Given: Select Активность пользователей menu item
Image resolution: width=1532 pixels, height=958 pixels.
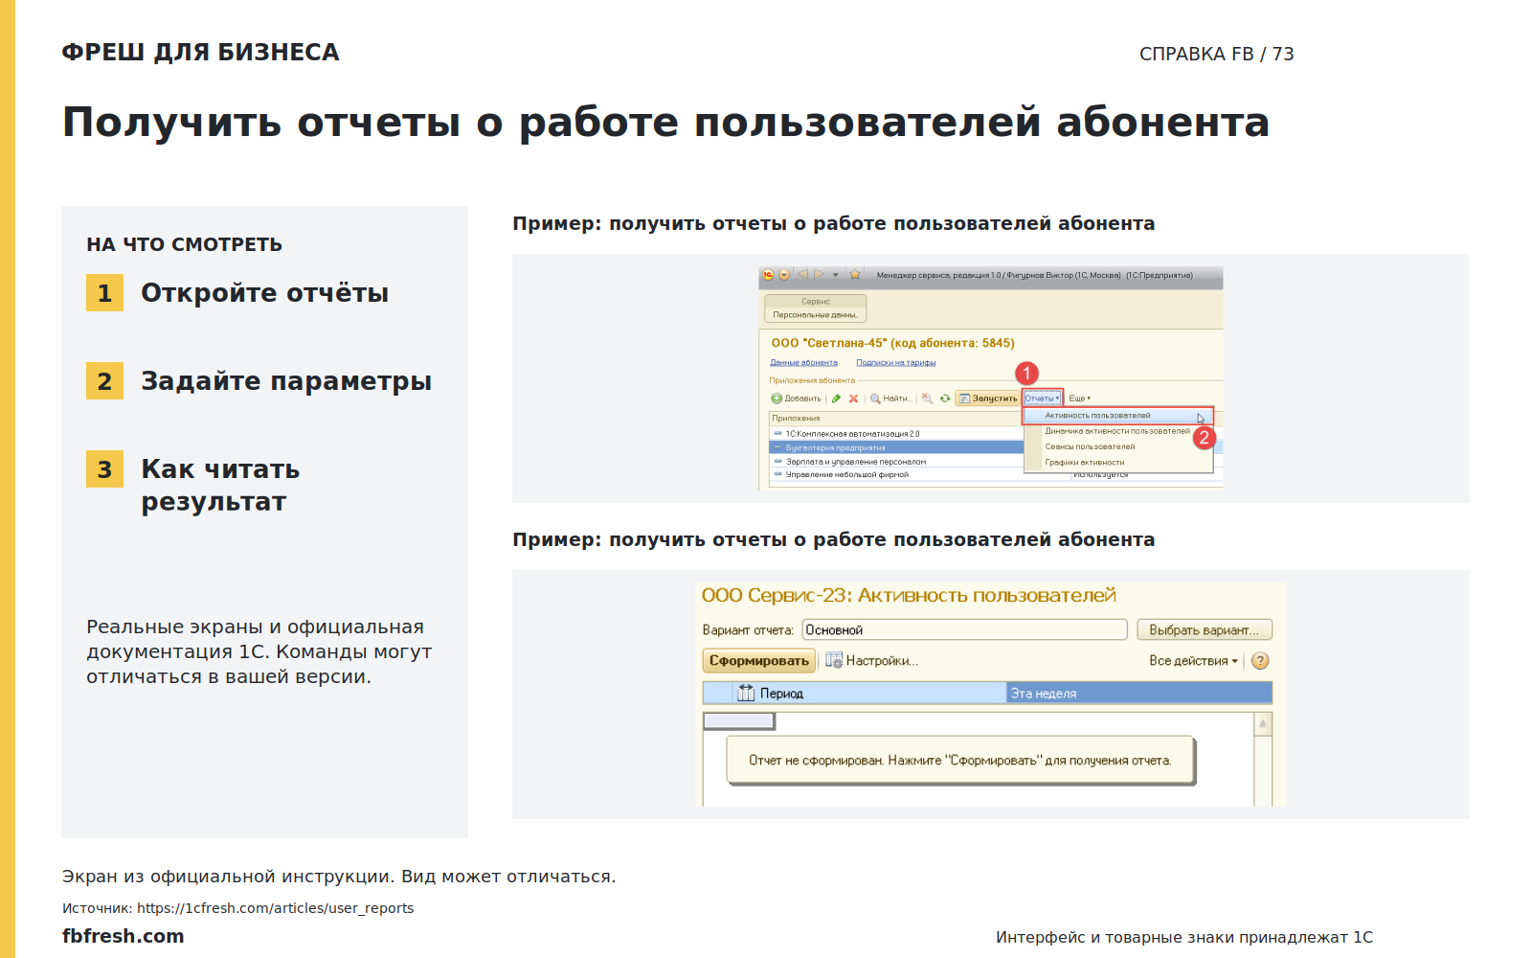Looking at the screenshot, I should (x=1118, y=416).
